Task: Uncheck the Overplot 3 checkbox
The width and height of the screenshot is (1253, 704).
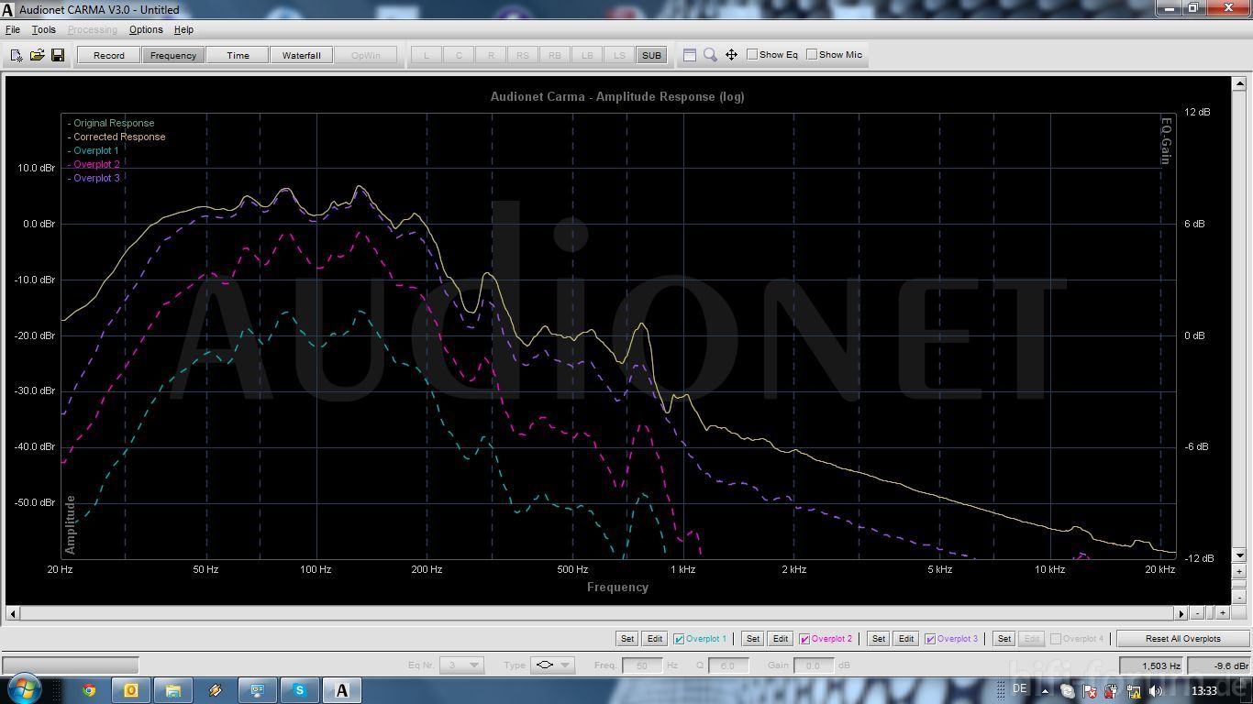Action: click(x=931, y=639)
